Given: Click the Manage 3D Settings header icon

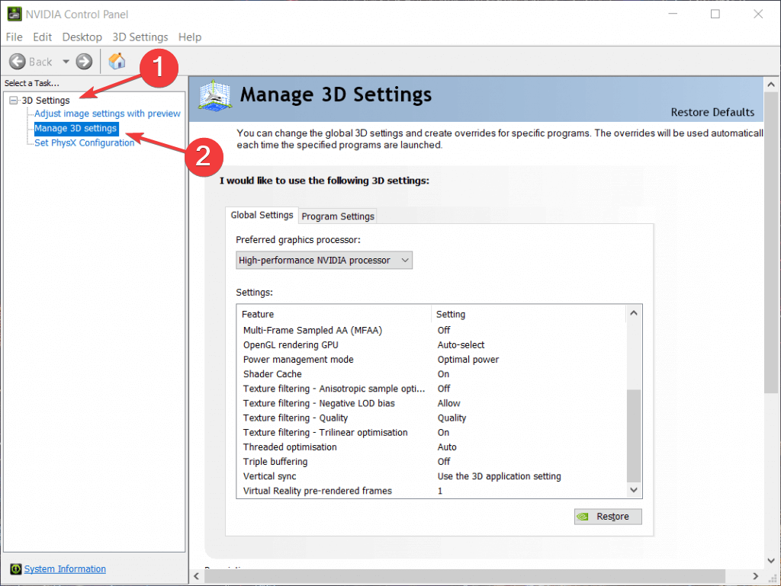Looking at the screenshot, I should click(x=215, y=95).
